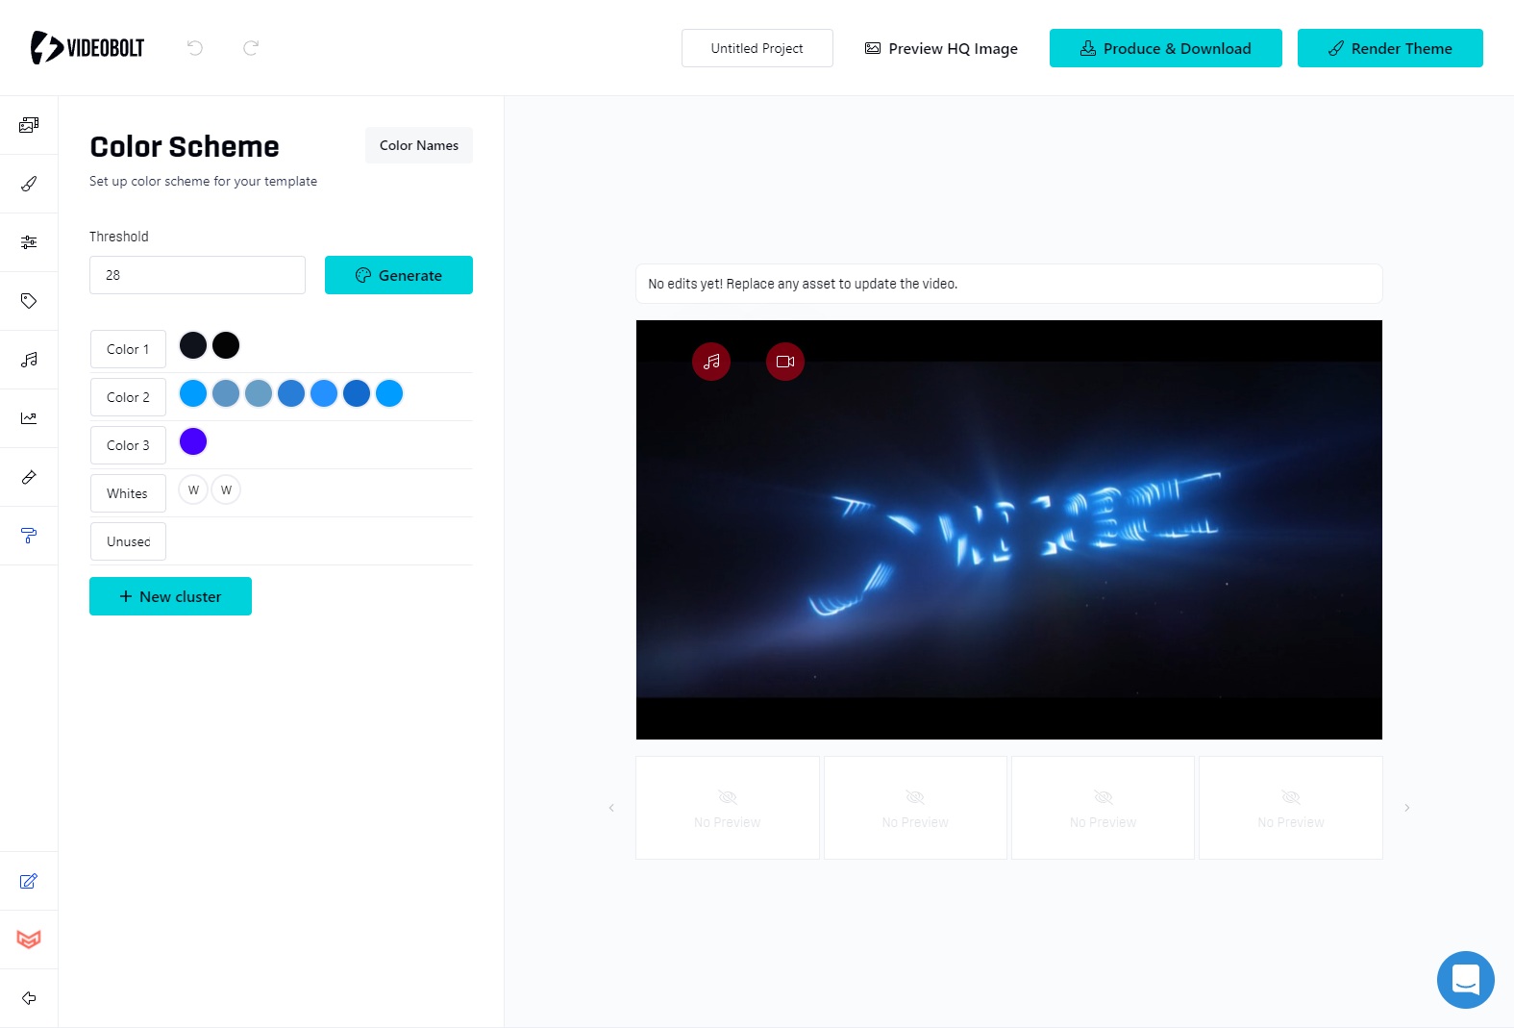1514x1028 pixels.
Task: Open the music note sidebar icon
Action: pyautogui.click(x=29, y=360)
